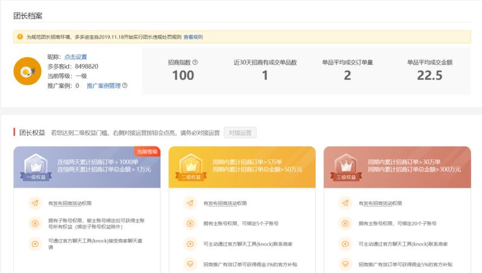Click help icon beside 招商指数
Viewport: 482px width, 273px height.
coord(195,63)
